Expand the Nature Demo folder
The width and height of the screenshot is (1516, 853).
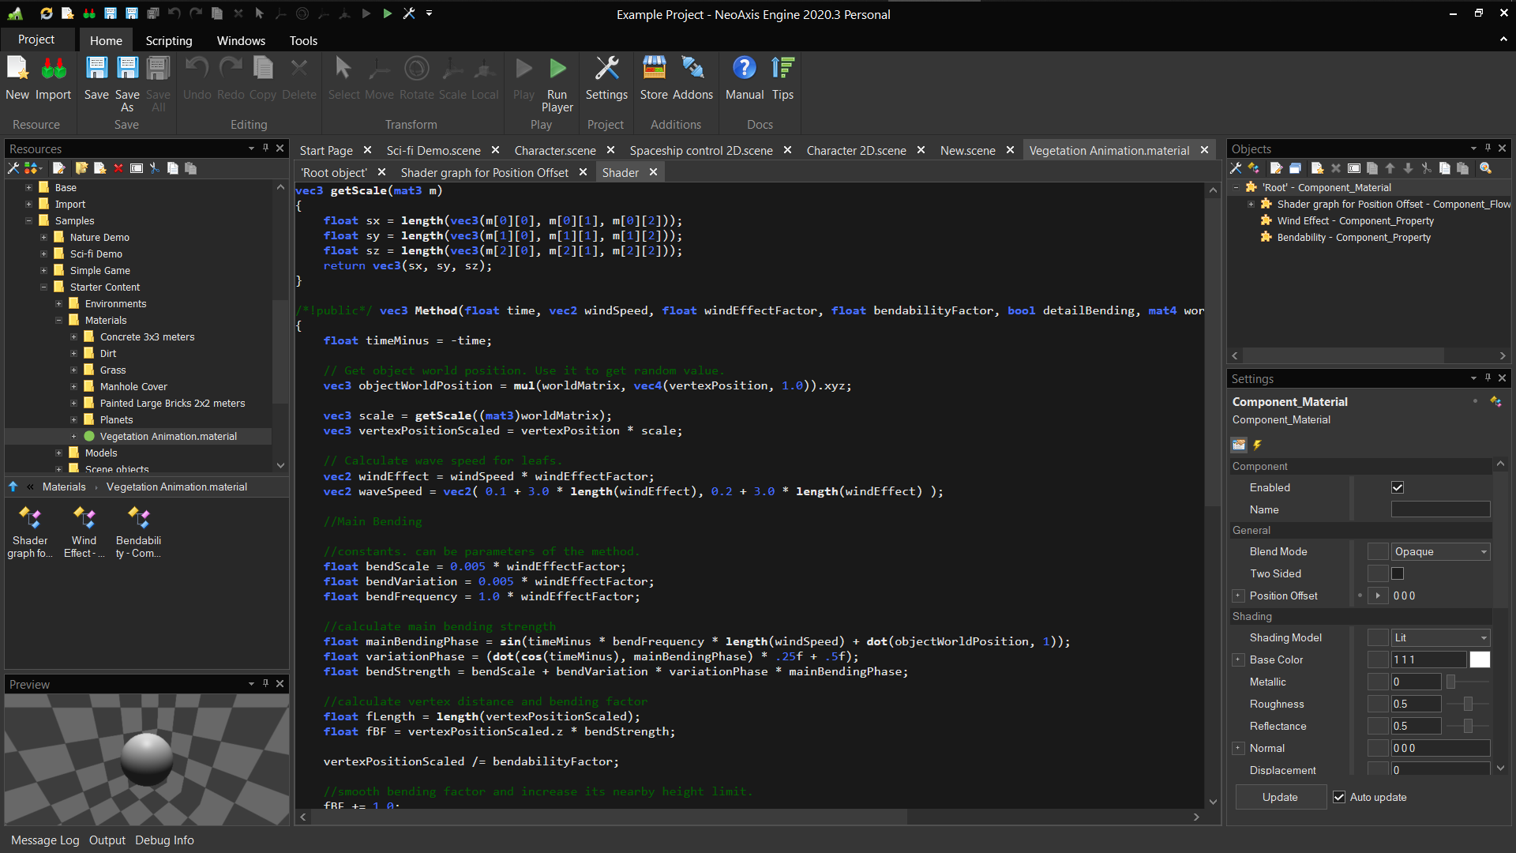point(44,238)
